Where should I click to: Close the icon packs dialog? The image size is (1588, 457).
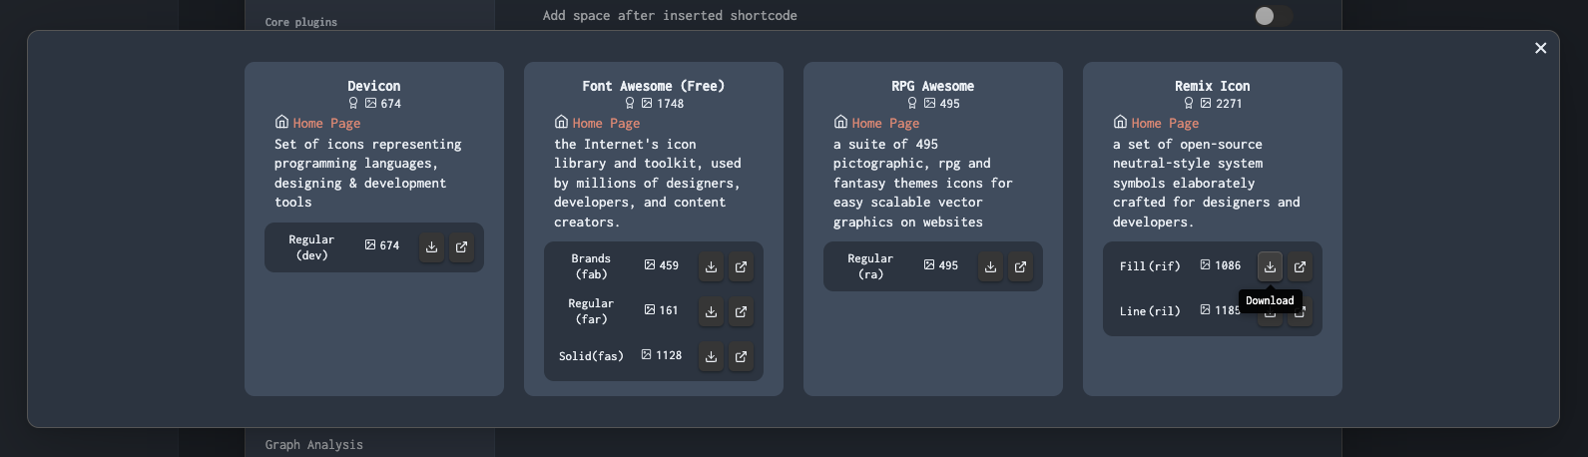tap(1540, 48)
